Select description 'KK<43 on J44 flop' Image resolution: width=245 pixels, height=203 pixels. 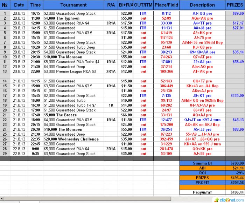click(x=202, y=86)
